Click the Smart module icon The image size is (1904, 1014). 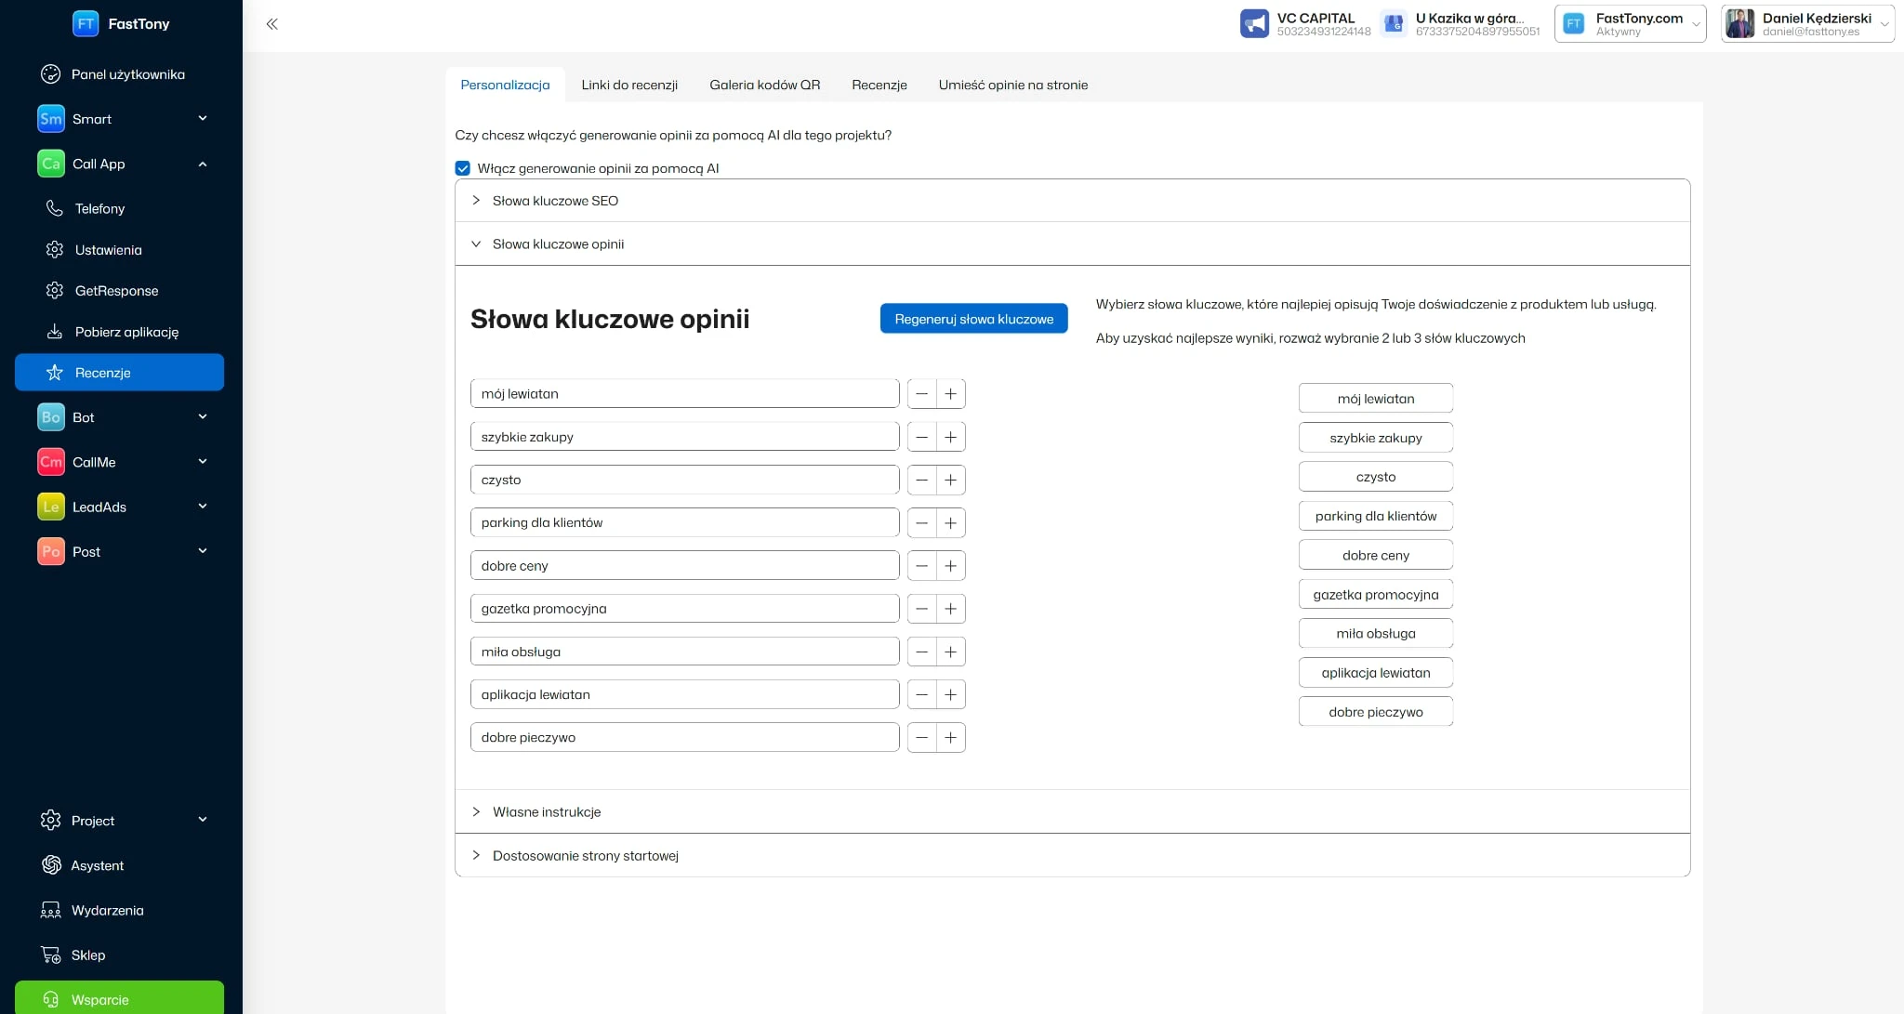click(x=51, y=119)
